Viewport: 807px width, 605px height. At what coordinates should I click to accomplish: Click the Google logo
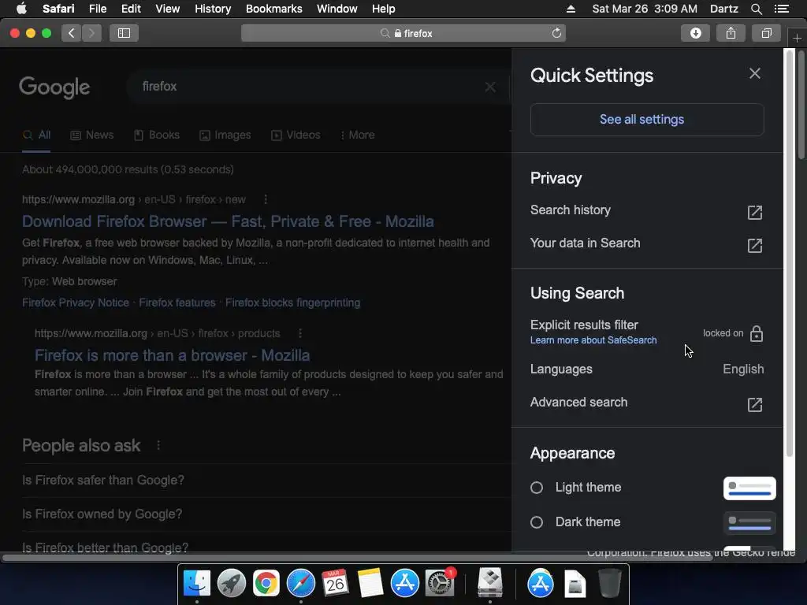[54, 87]
